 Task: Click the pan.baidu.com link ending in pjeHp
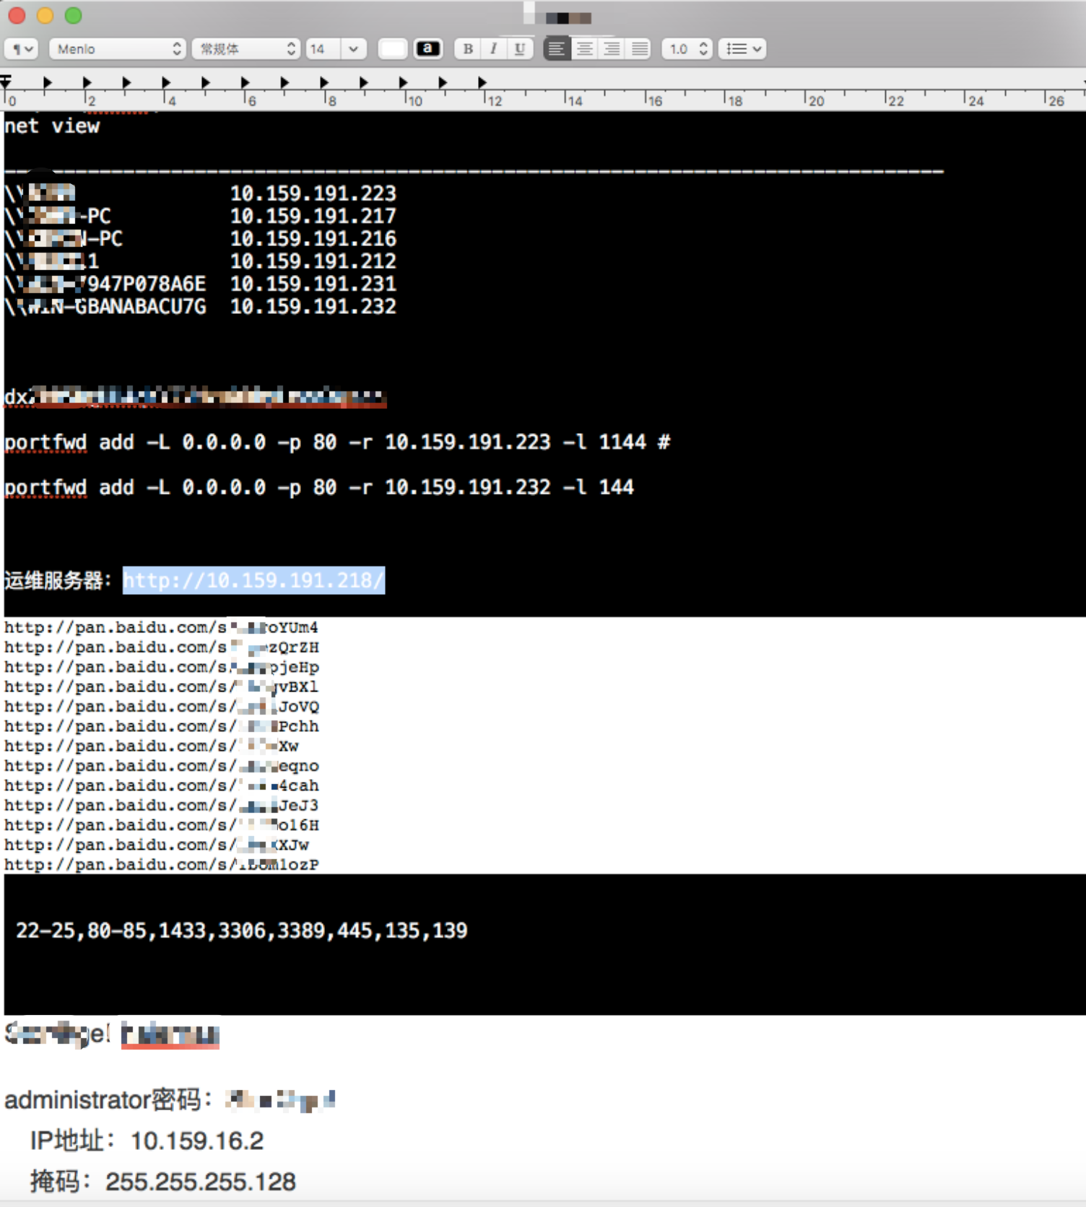click(161, 667)
